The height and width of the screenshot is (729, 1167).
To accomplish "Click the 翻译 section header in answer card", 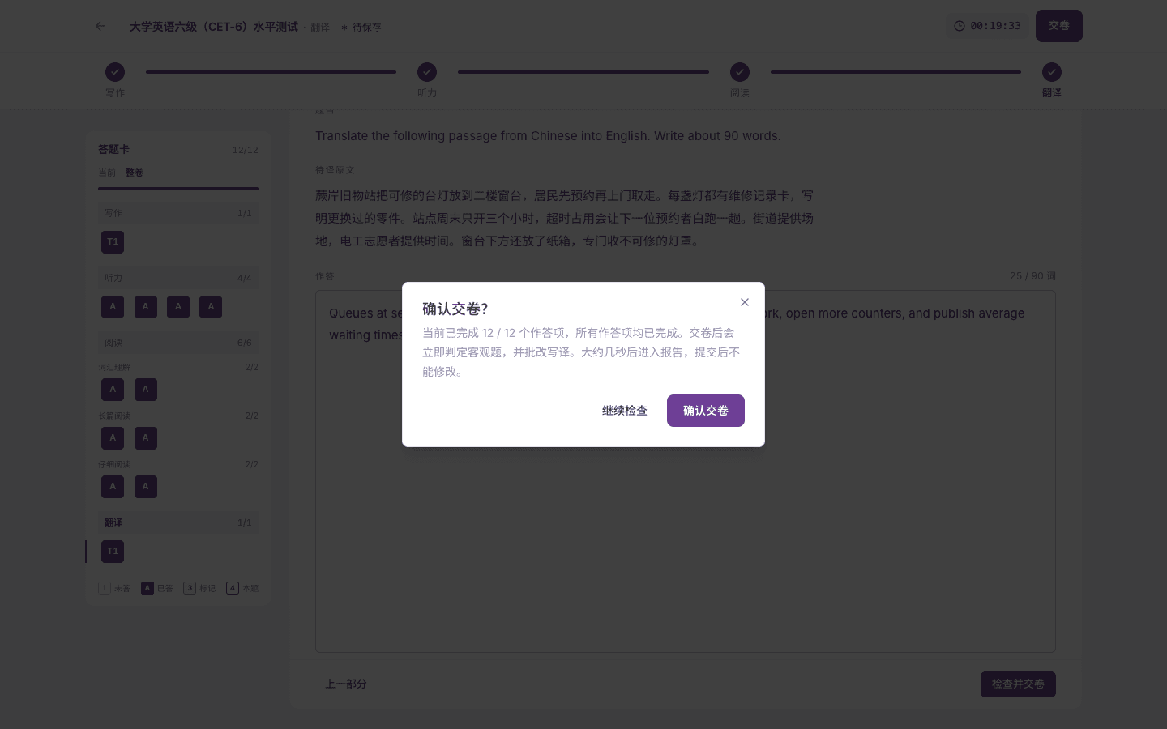I will click(x=178, y=522).
